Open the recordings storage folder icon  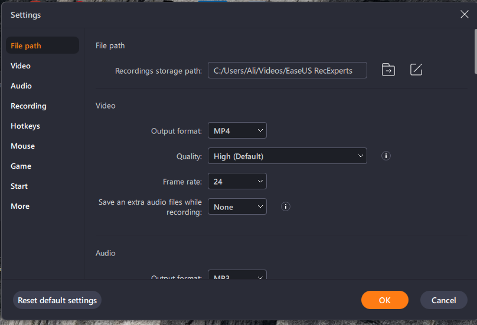(x=388, y=70)
